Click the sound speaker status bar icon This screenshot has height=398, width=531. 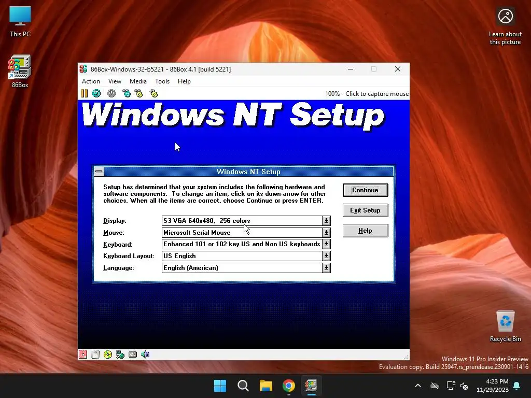point(145,354)
